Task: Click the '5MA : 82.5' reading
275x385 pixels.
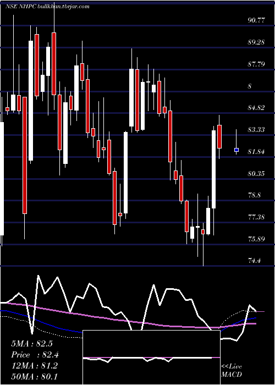Action: click(32, 344)
